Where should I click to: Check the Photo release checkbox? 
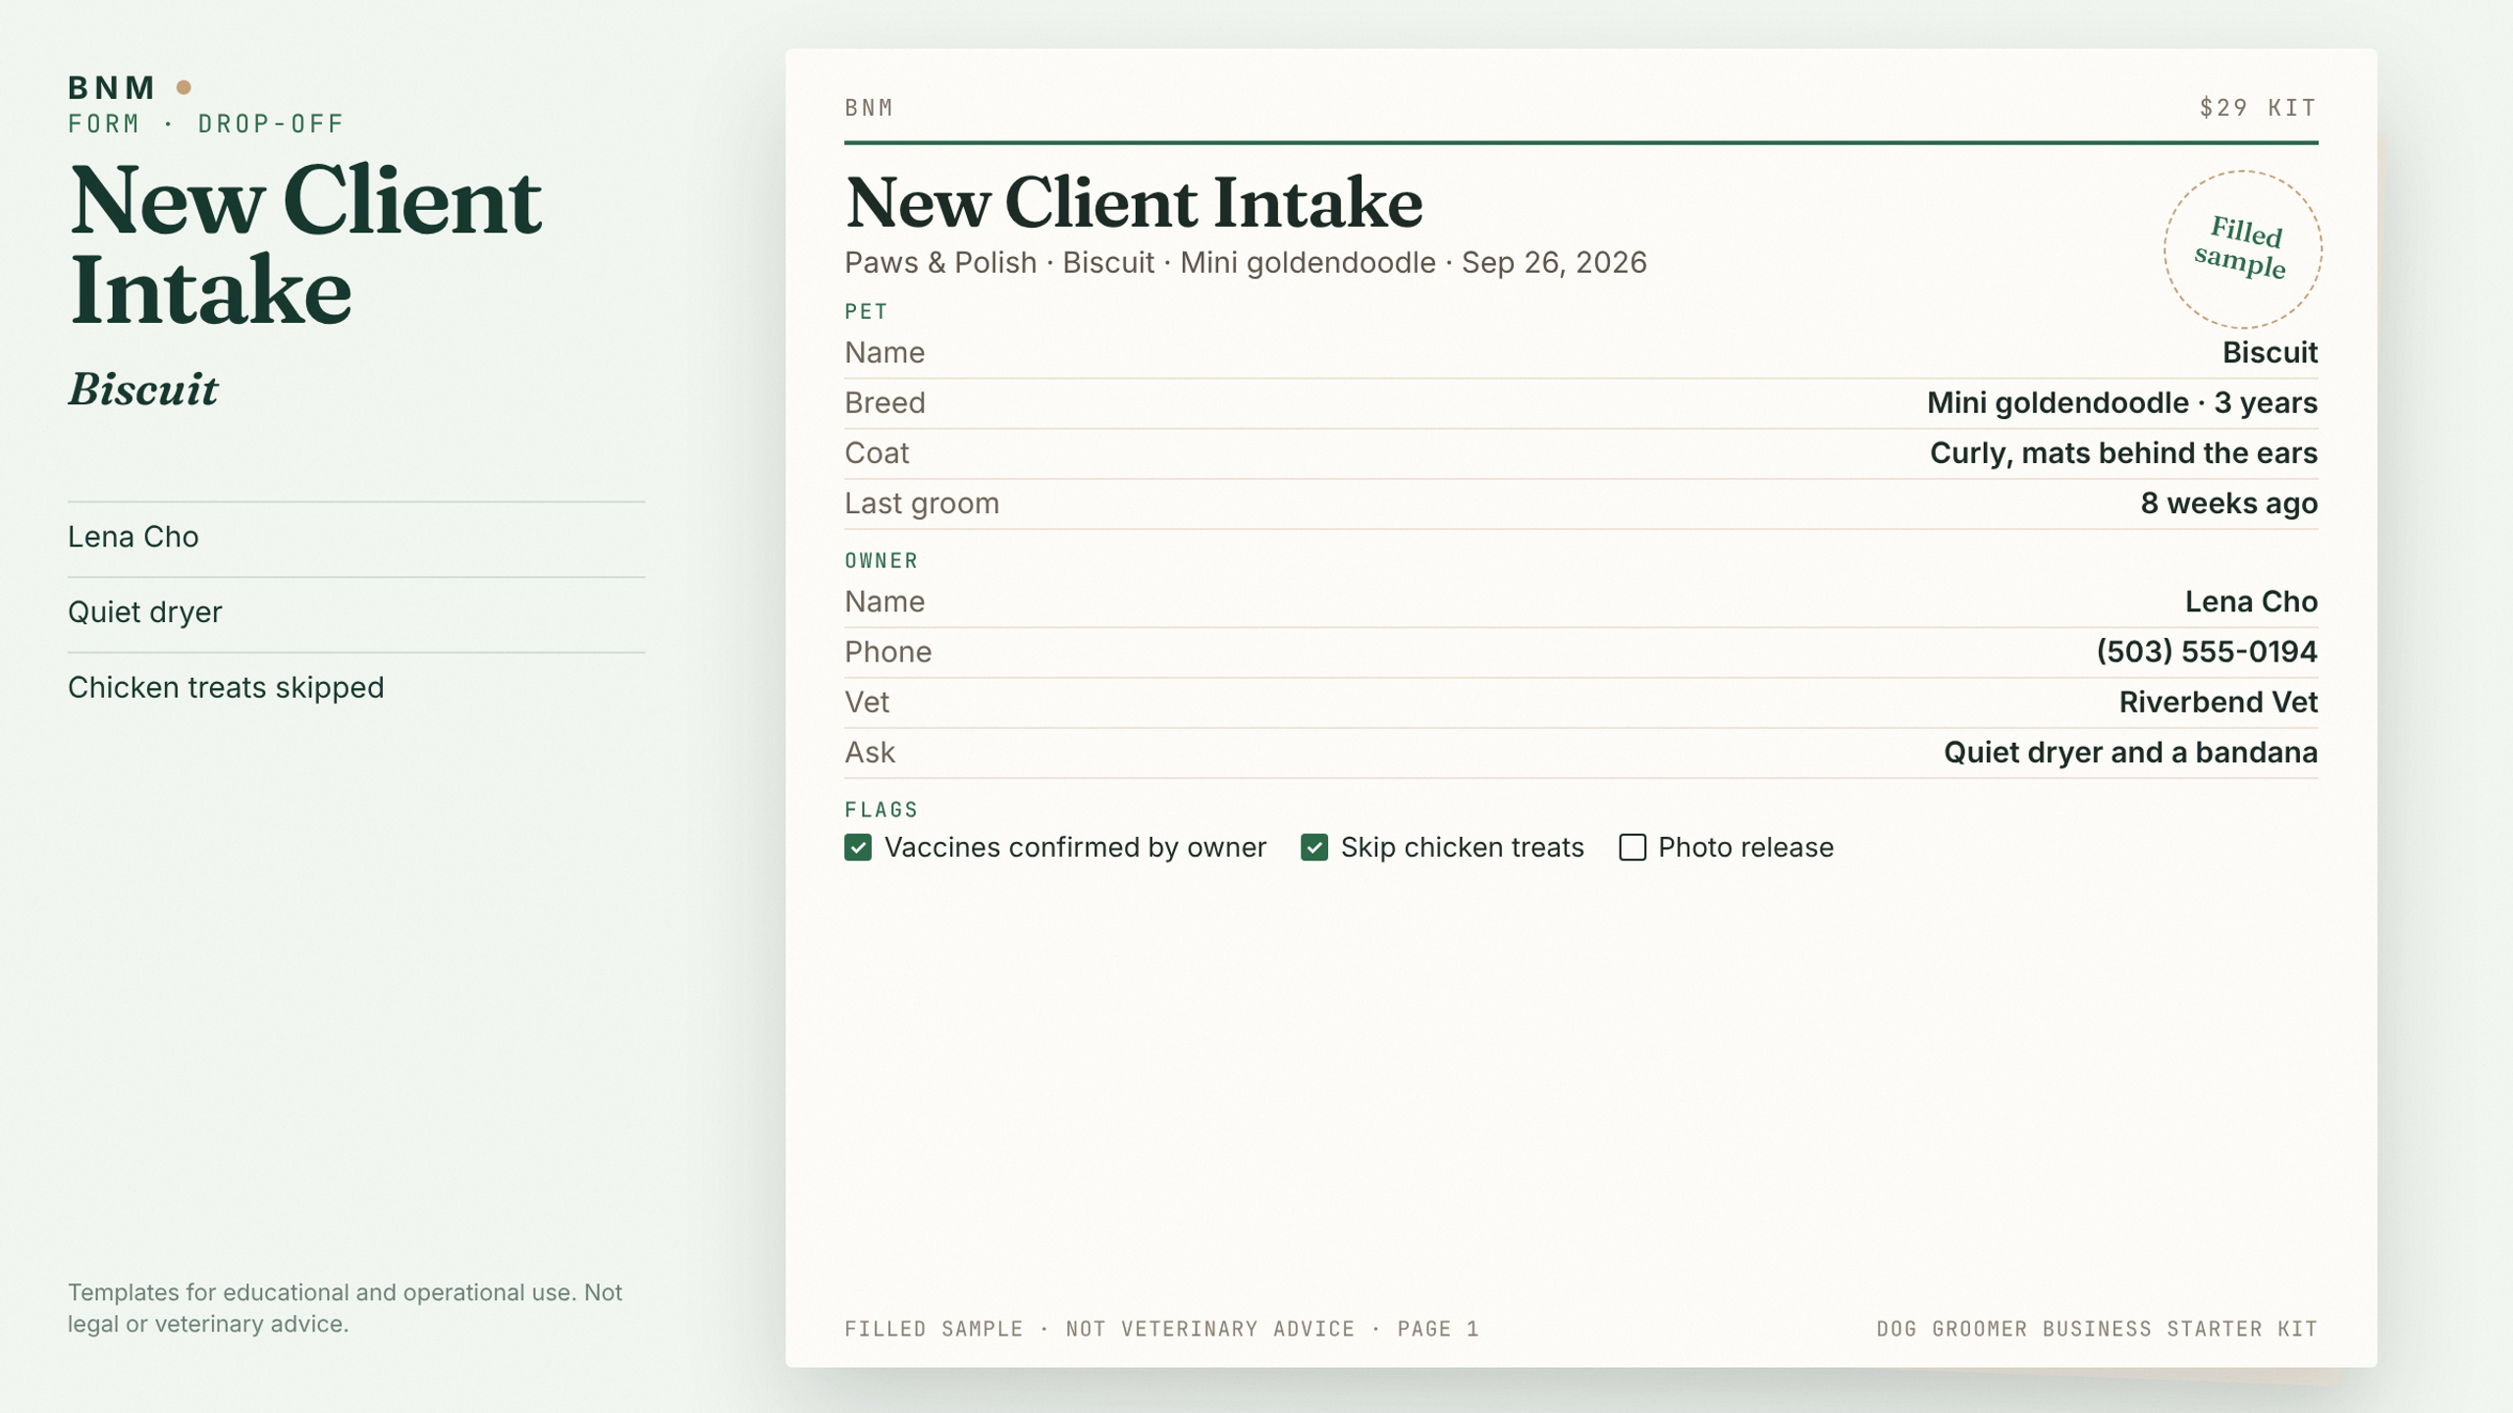pyautogui.click(x=1632, y=847)
